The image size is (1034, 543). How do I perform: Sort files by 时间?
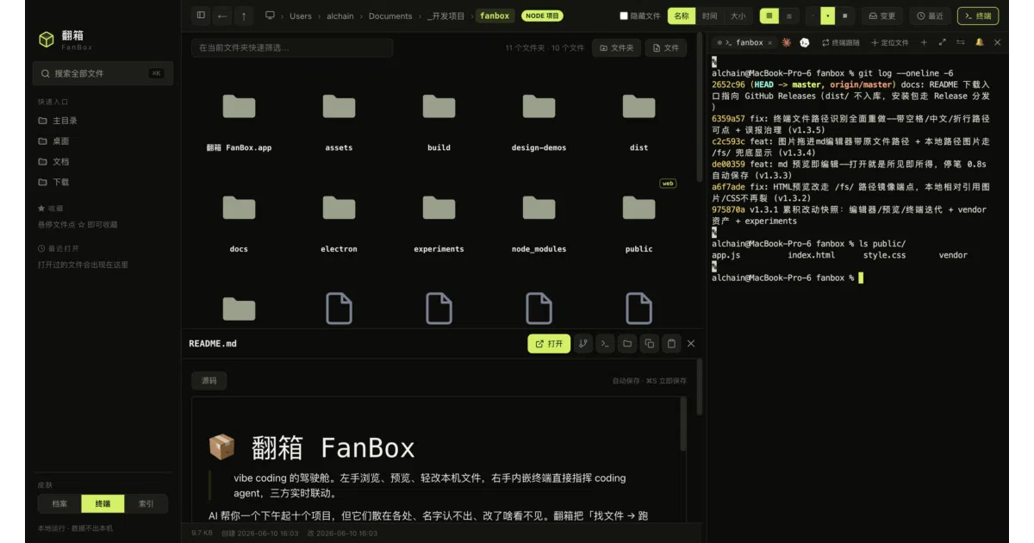pyautogui.click(x=709, y=16)
